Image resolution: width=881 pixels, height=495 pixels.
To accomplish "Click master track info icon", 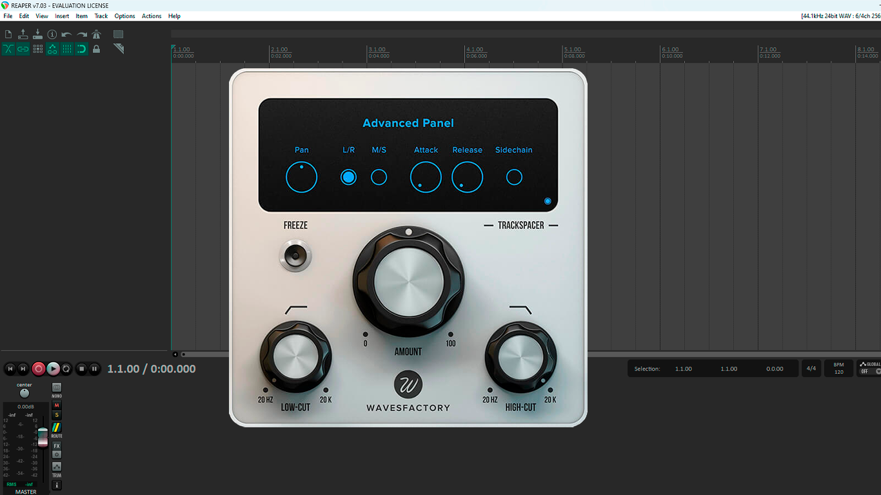I will [57, 485].
